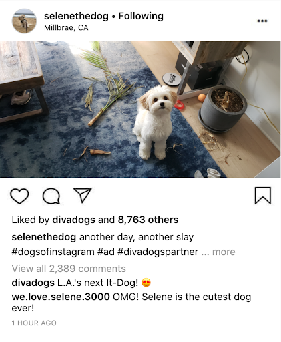
Task: Open the post's '1 hour ago' timestamp
Action: pos(34,323)
